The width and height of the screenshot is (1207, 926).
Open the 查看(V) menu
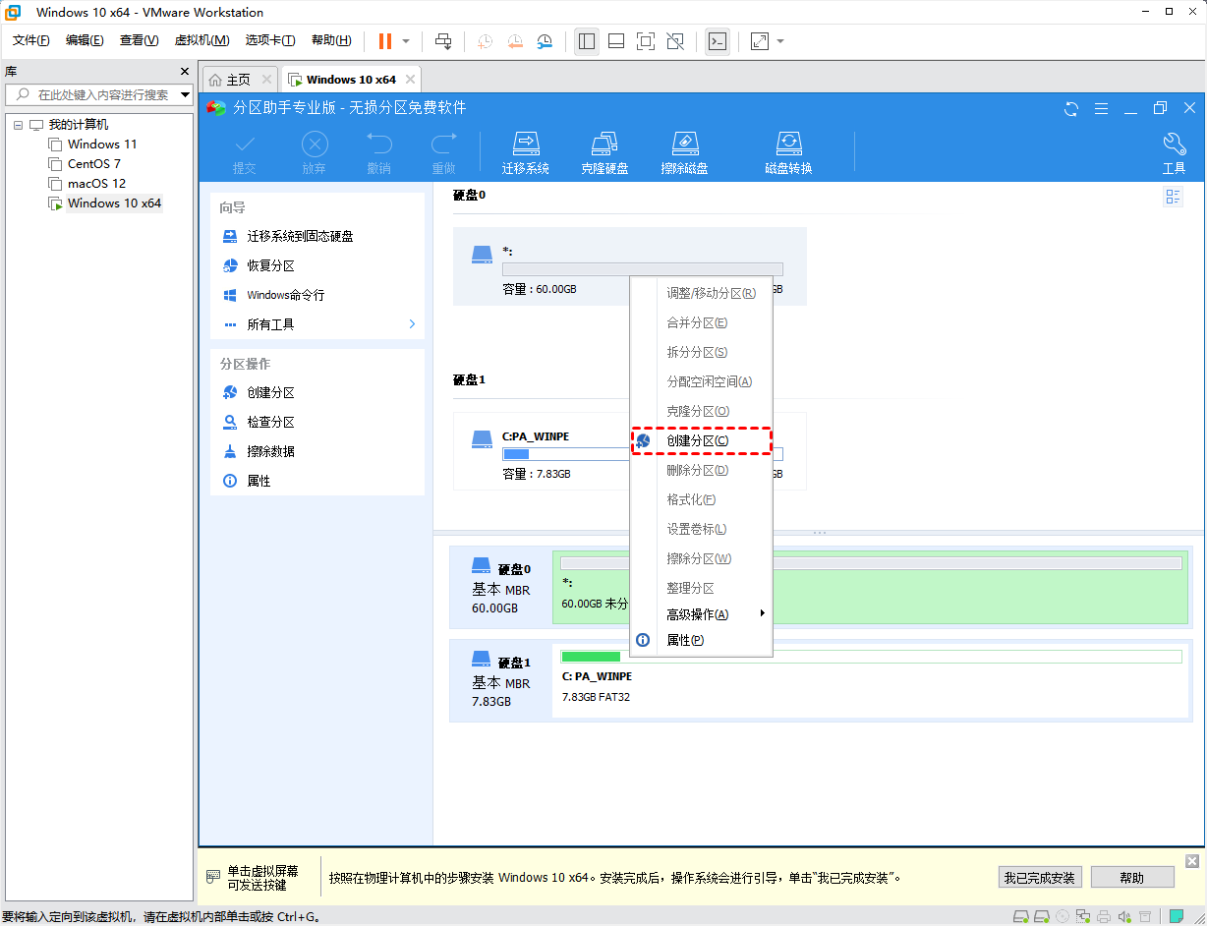pos(139,40)
